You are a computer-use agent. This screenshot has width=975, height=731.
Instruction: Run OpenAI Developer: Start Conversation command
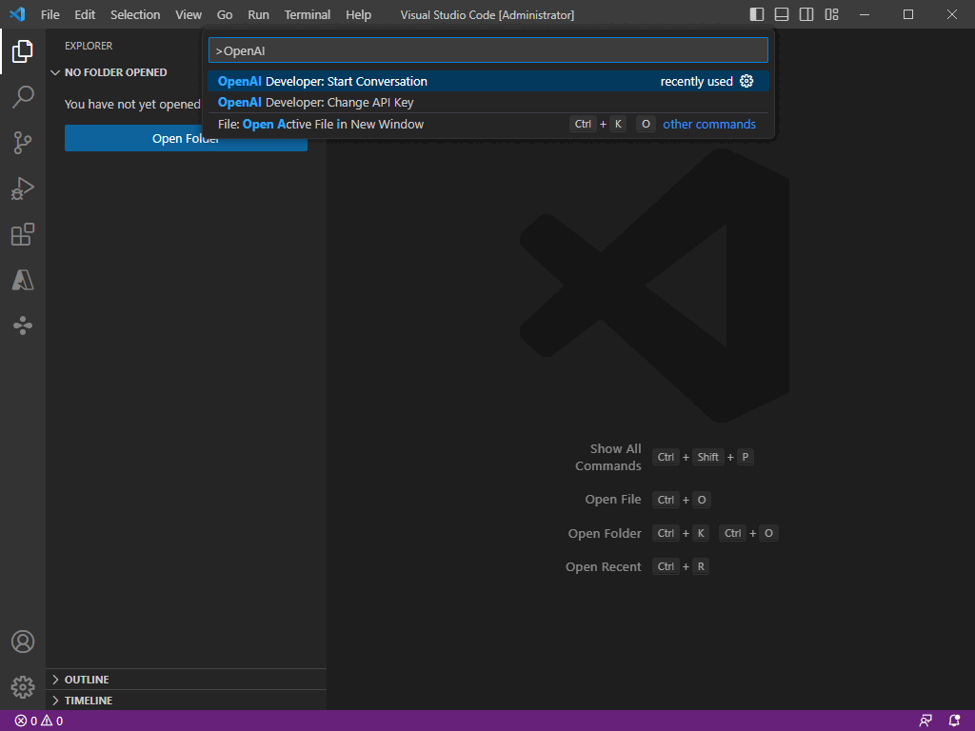(x=488, y=82)
